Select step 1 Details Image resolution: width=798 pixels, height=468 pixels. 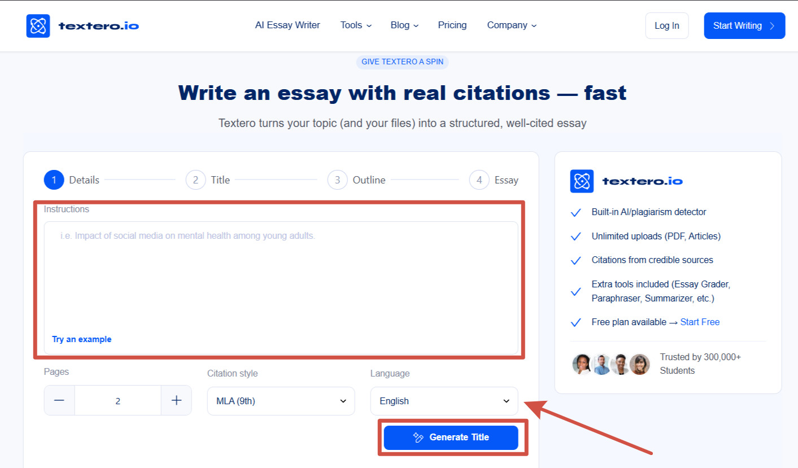(x=72, y=180)
